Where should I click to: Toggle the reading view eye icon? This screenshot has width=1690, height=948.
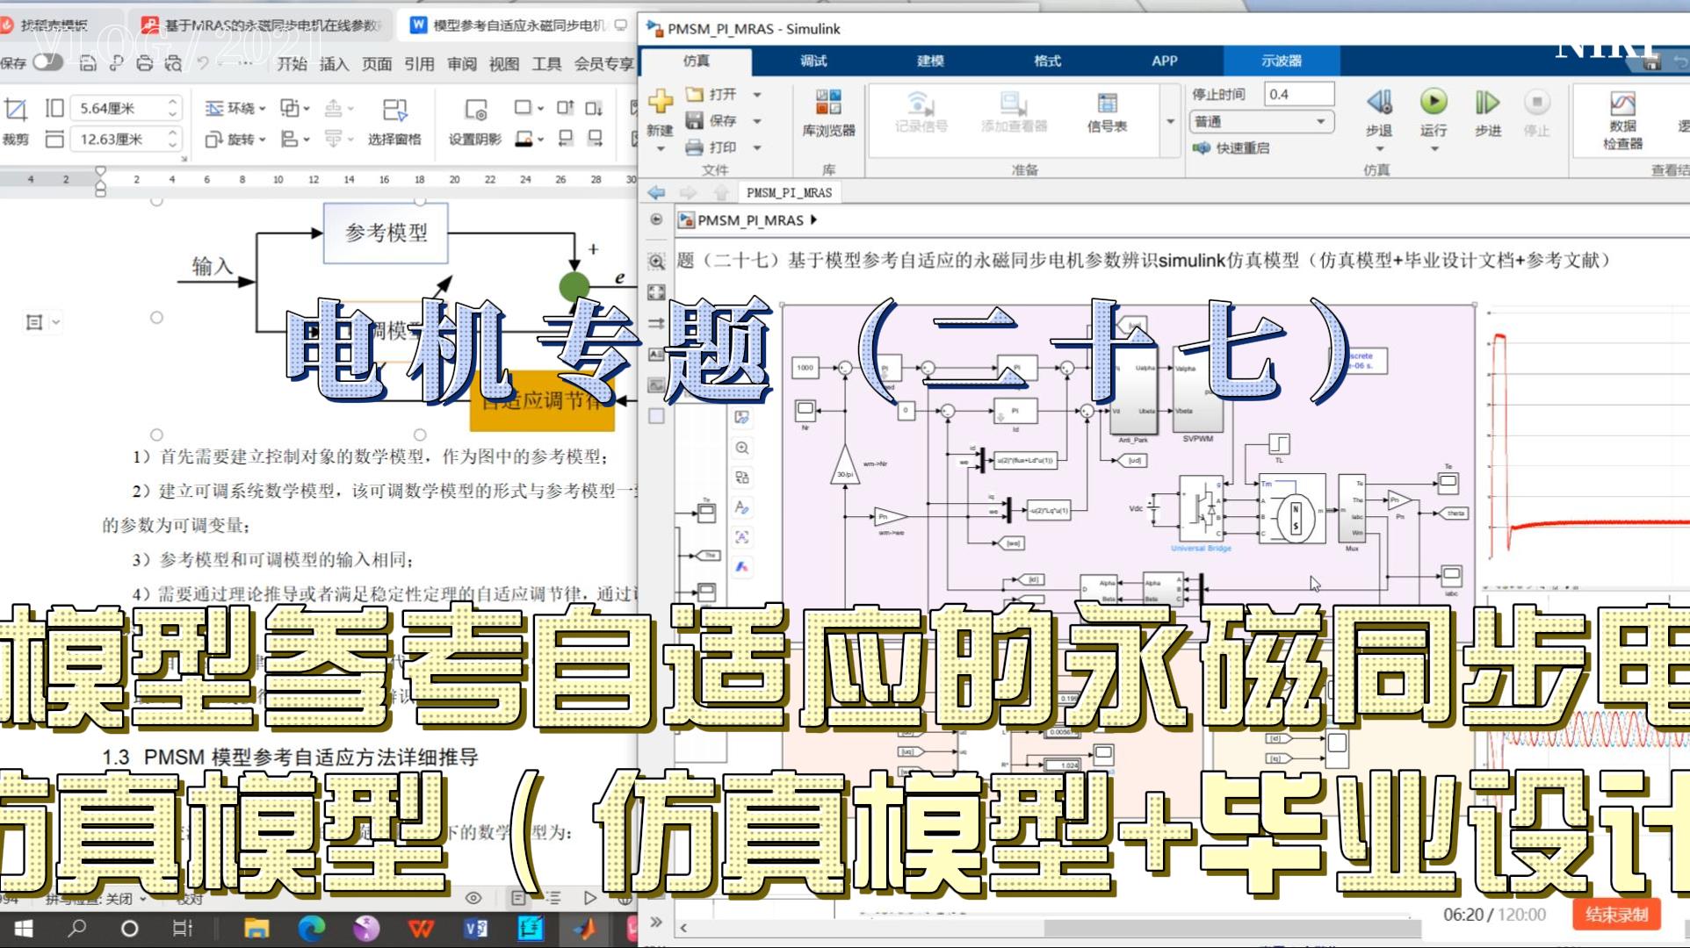[473, 898]
